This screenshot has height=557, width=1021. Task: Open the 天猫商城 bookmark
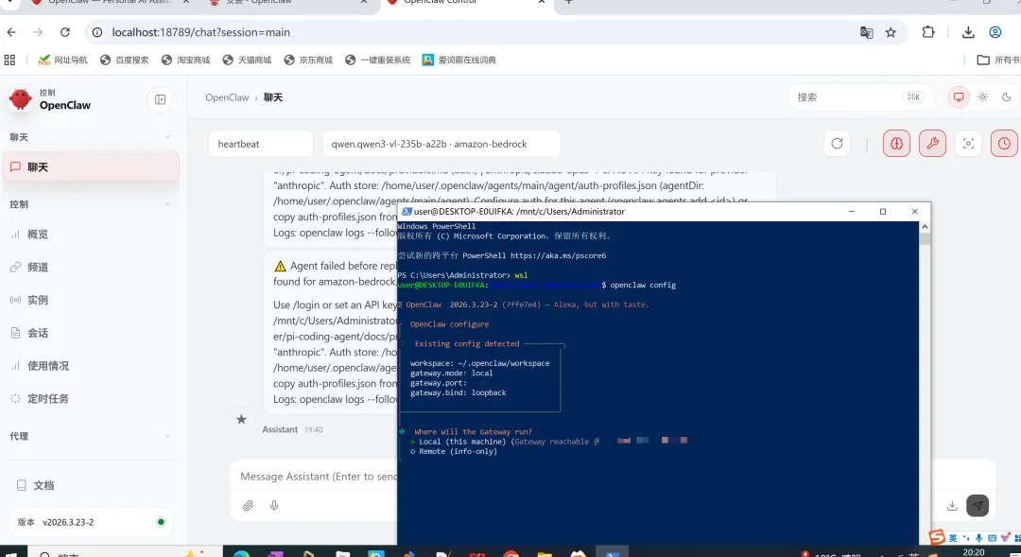pos(247,60)
